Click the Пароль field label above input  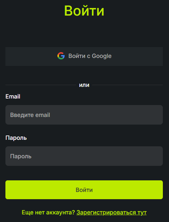[16, 138]
